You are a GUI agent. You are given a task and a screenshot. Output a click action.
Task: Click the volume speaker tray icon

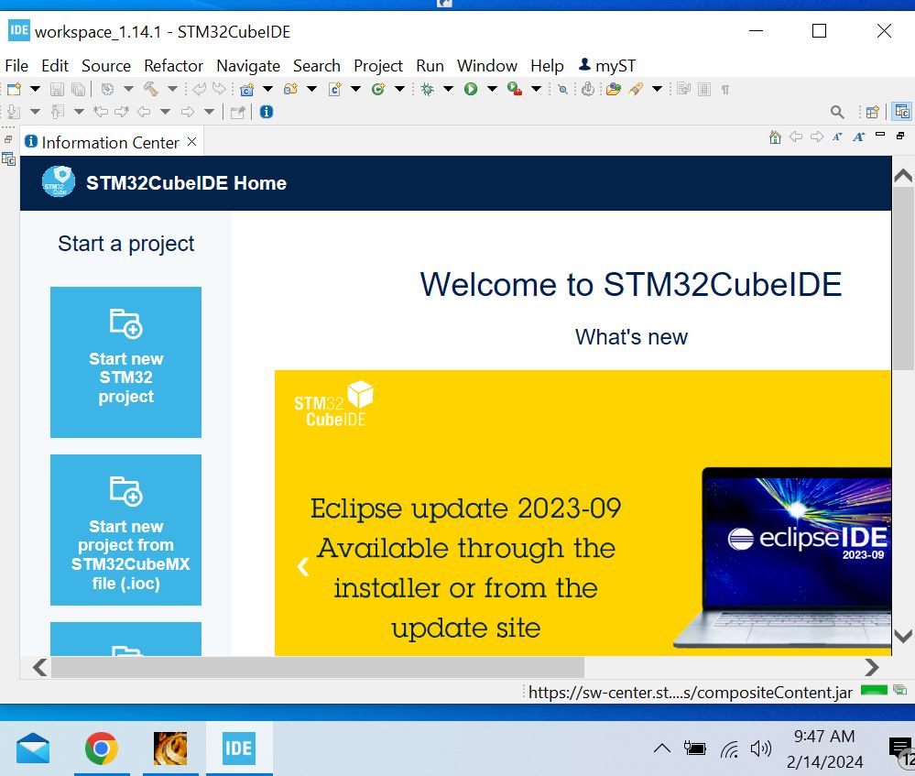[761, 749]
